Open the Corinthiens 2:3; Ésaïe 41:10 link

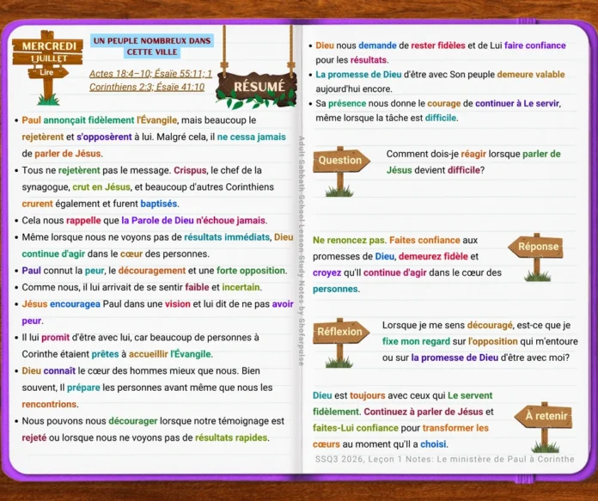pos(147,87)
